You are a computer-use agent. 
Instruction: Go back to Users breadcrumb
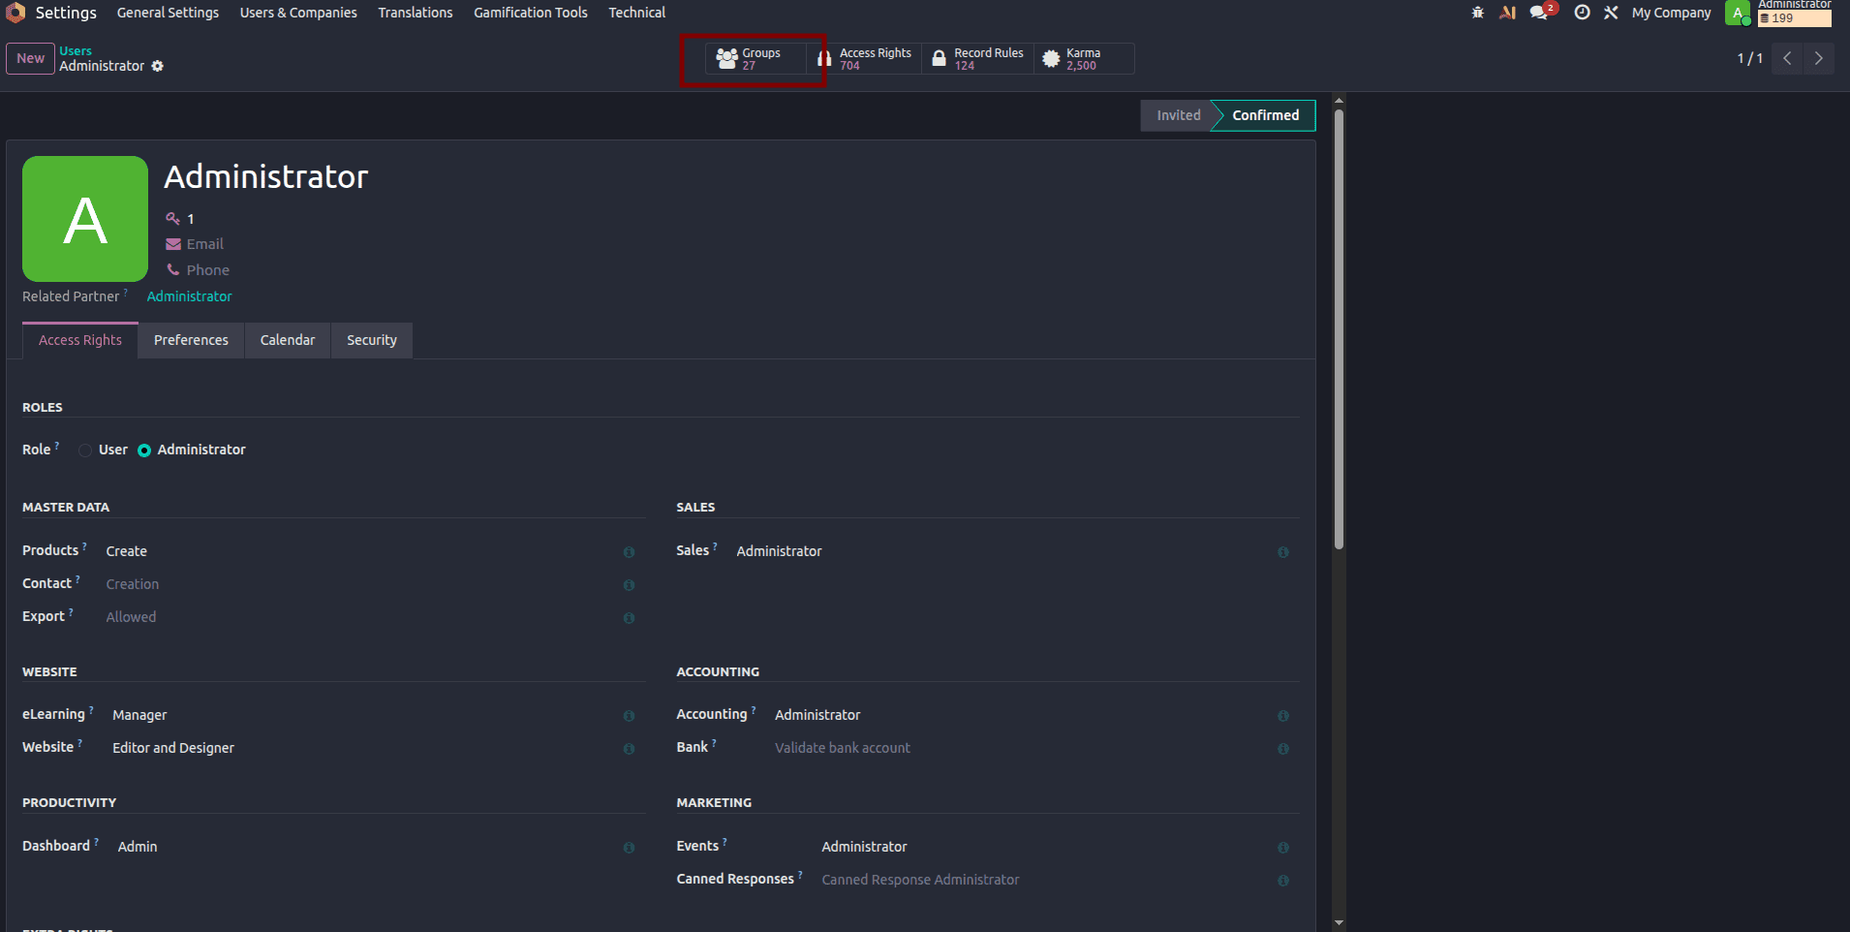76,51
